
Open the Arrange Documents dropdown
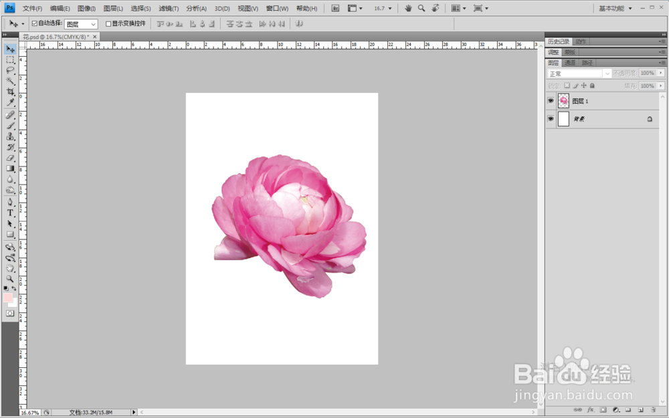click(x=459, y=8)
